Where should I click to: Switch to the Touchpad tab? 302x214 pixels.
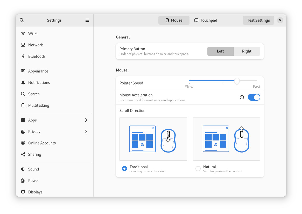pos(206,20)
